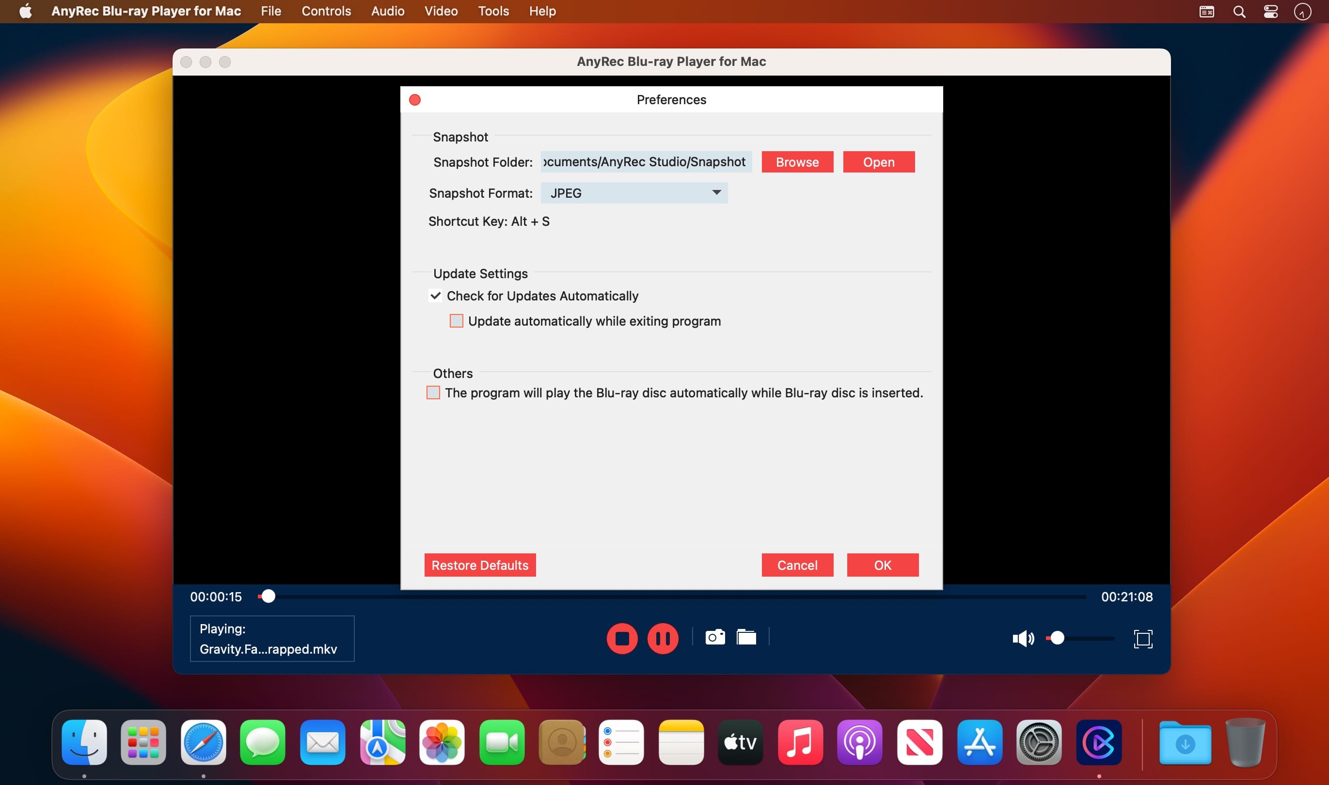Click the volume slider handle
Viewport: 1329px width, 785px height.
[x=1057, y=638]
